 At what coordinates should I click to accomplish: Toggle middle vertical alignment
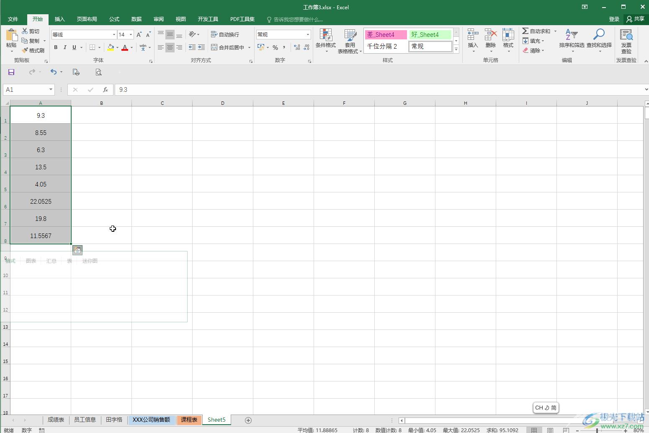(170, 34)
